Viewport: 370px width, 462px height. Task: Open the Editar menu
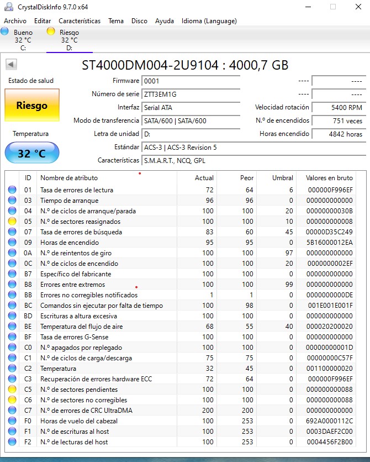click(43, 21)
